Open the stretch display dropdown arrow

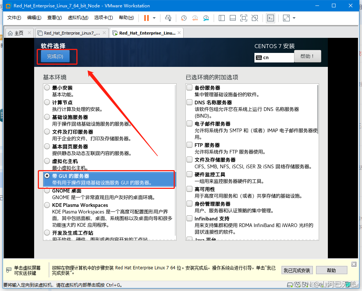click(294, 18)
